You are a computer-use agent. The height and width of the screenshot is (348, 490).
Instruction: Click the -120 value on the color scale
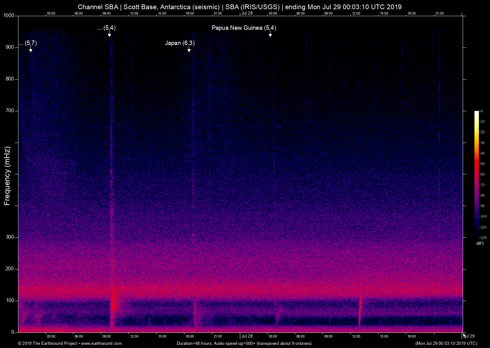click(483, 237)
